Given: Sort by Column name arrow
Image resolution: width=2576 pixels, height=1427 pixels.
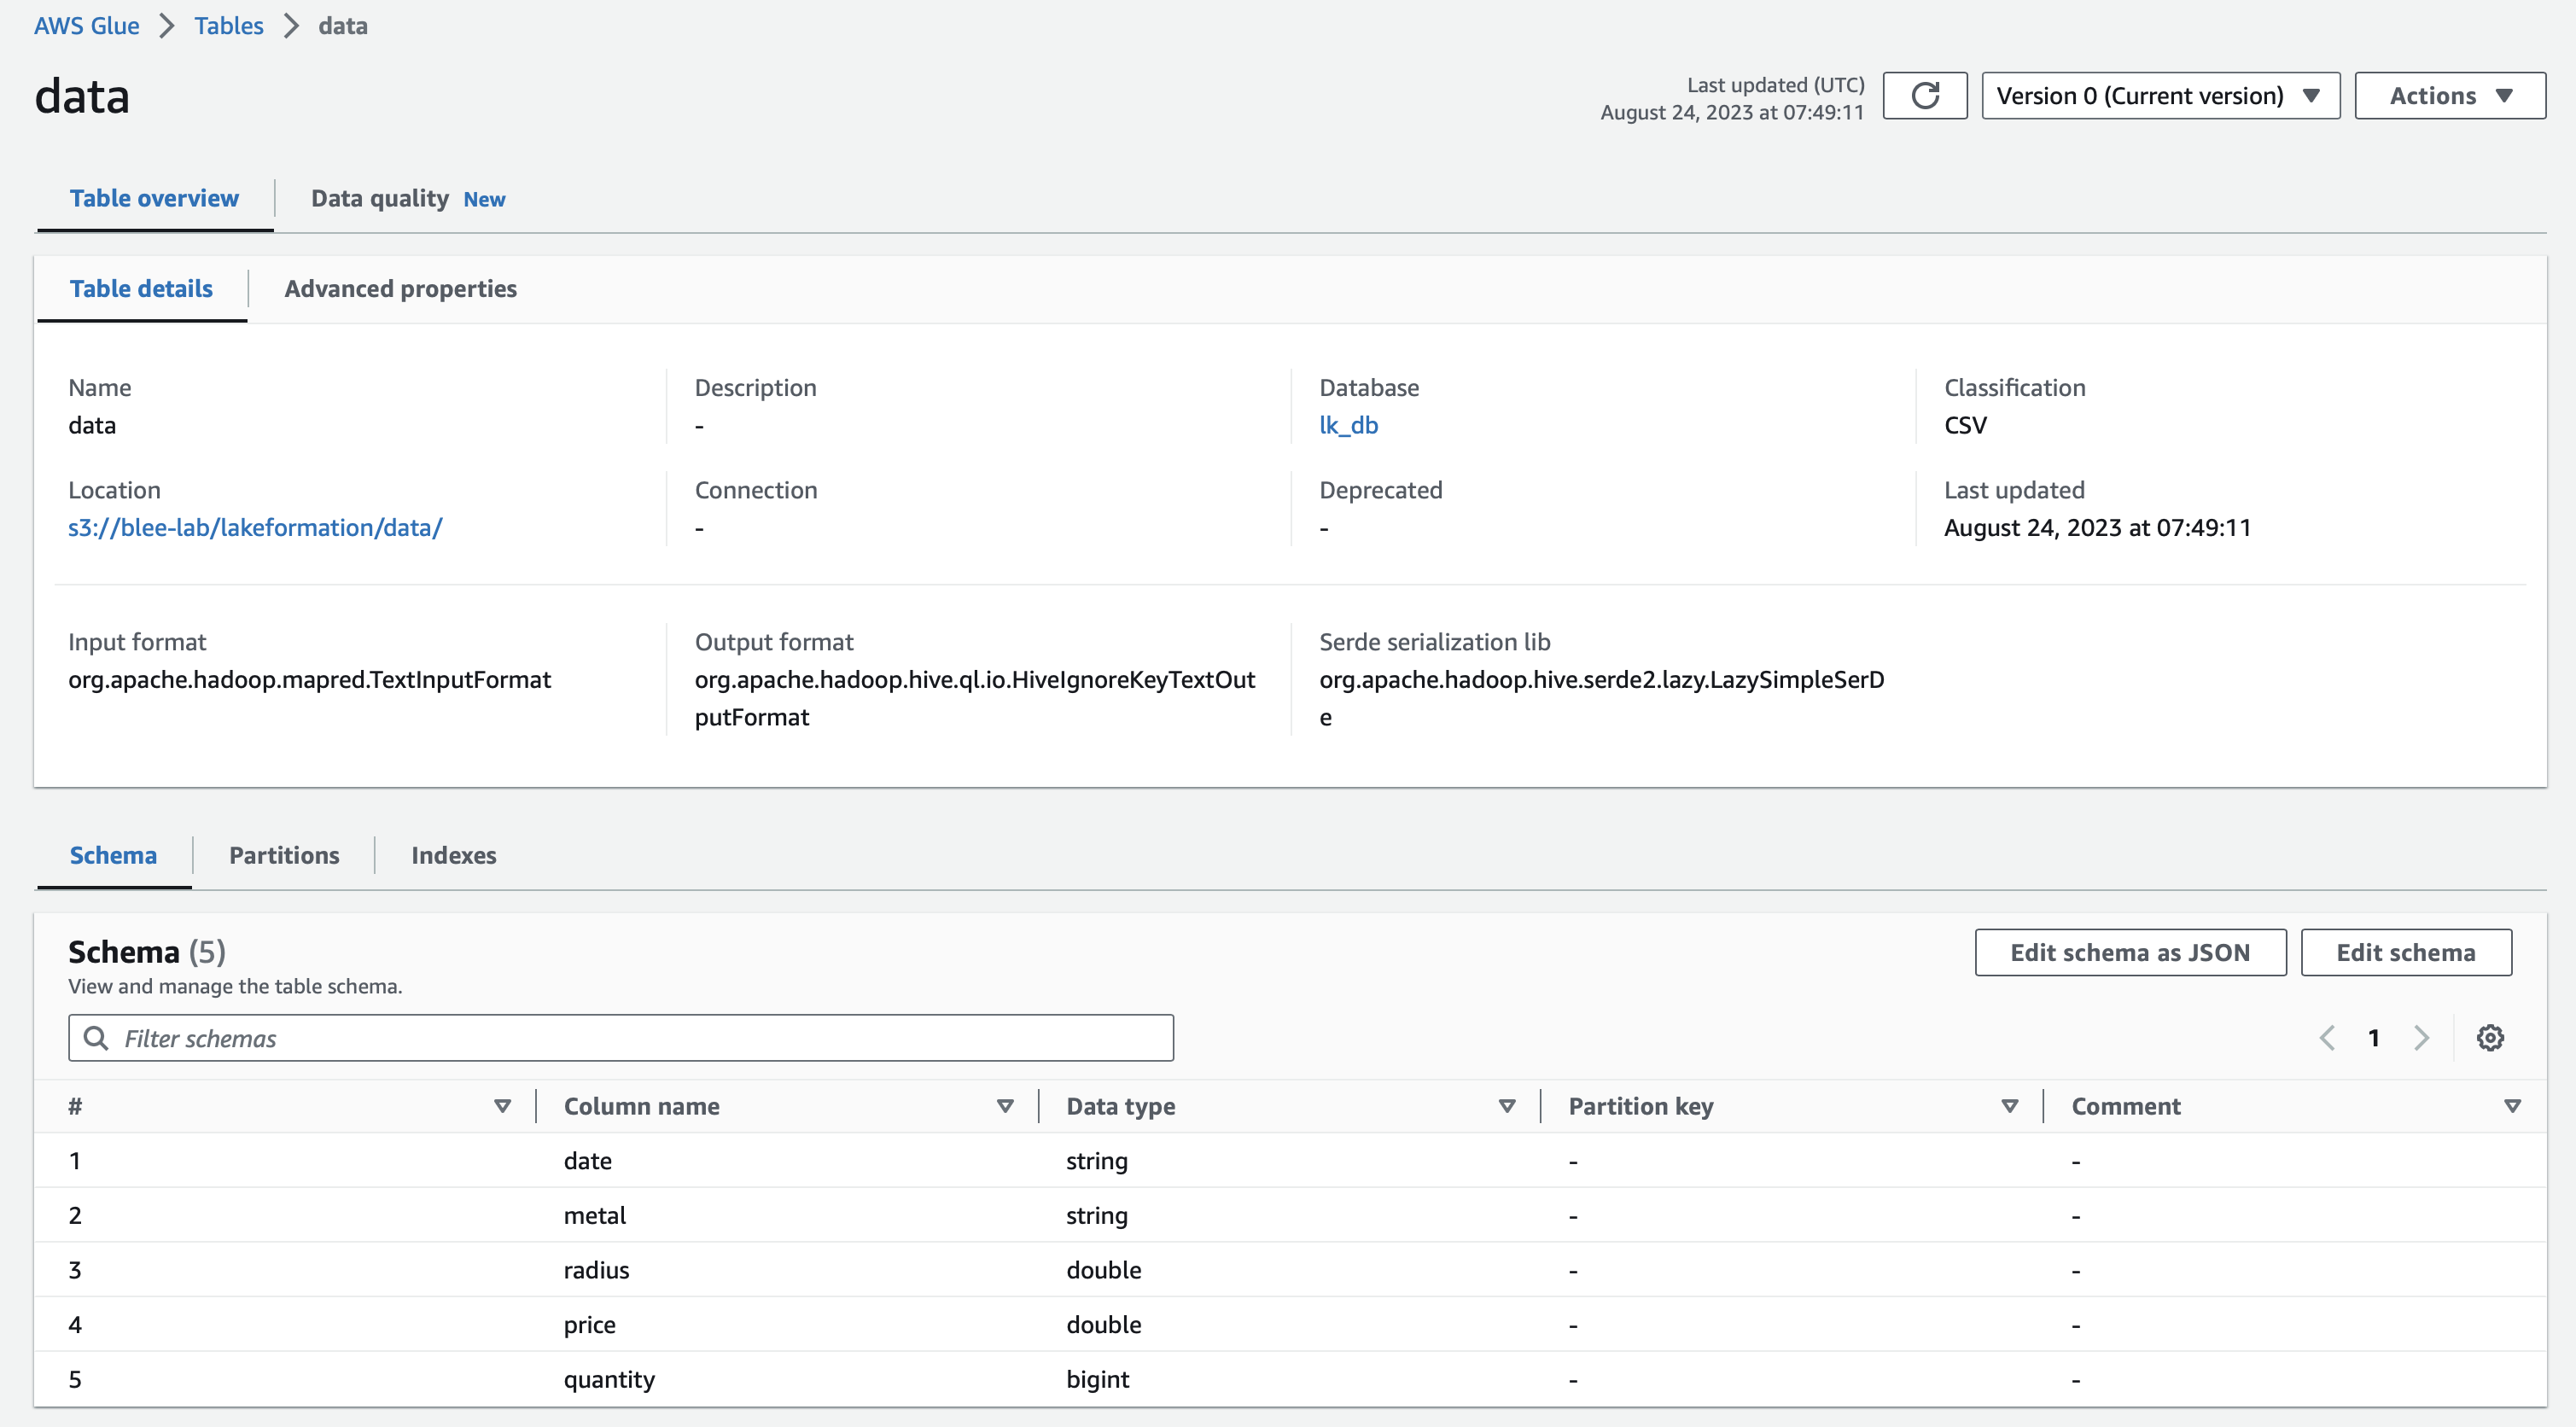Looking at the screenshot, I should [1005, 1106].
